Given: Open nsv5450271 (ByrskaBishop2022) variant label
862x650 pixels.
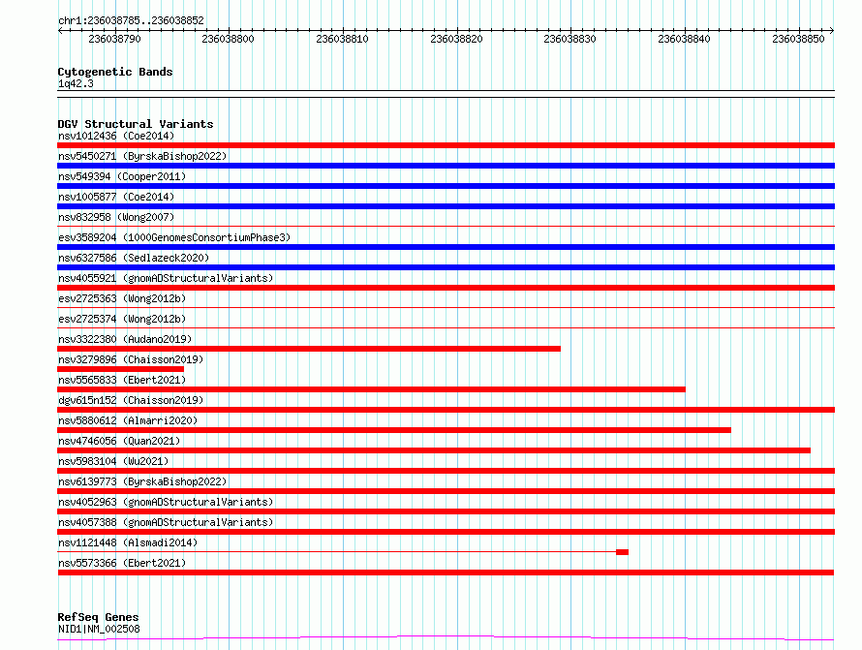Looking at the screenshot, I should (x=142, y=156).
